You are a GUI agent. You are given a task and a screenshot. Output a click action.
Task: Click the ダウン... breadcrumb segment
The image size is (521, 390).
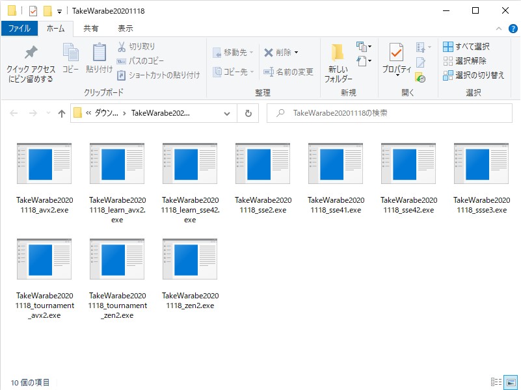tap(106, 113)
